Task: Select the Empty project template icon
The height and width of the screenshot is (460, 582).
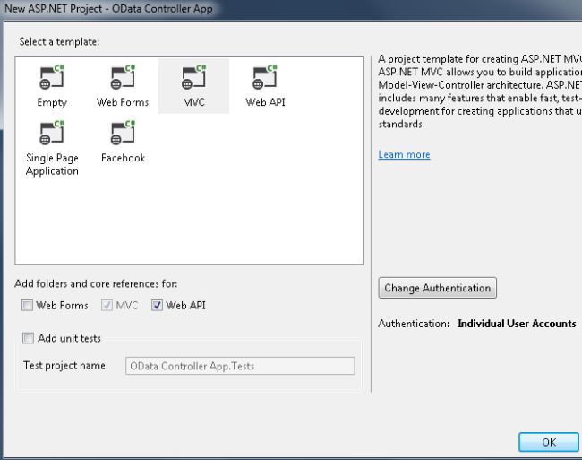Action: 52,77
